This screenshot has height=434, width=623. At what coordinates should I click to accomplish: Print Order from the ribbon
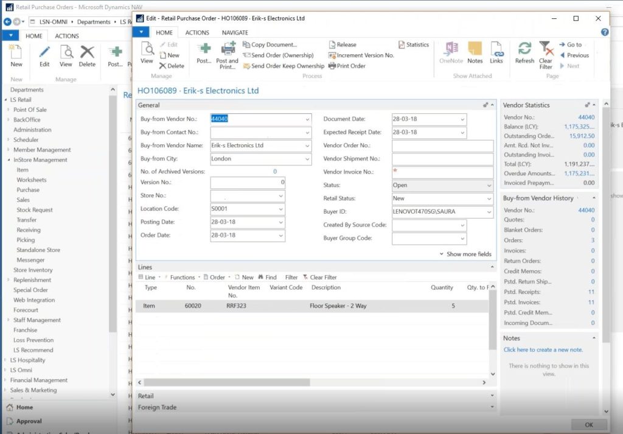[x=347, y=66]
